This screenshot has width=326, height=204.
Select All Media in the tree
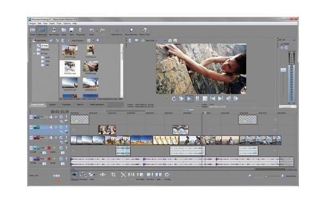pos(45,45)
